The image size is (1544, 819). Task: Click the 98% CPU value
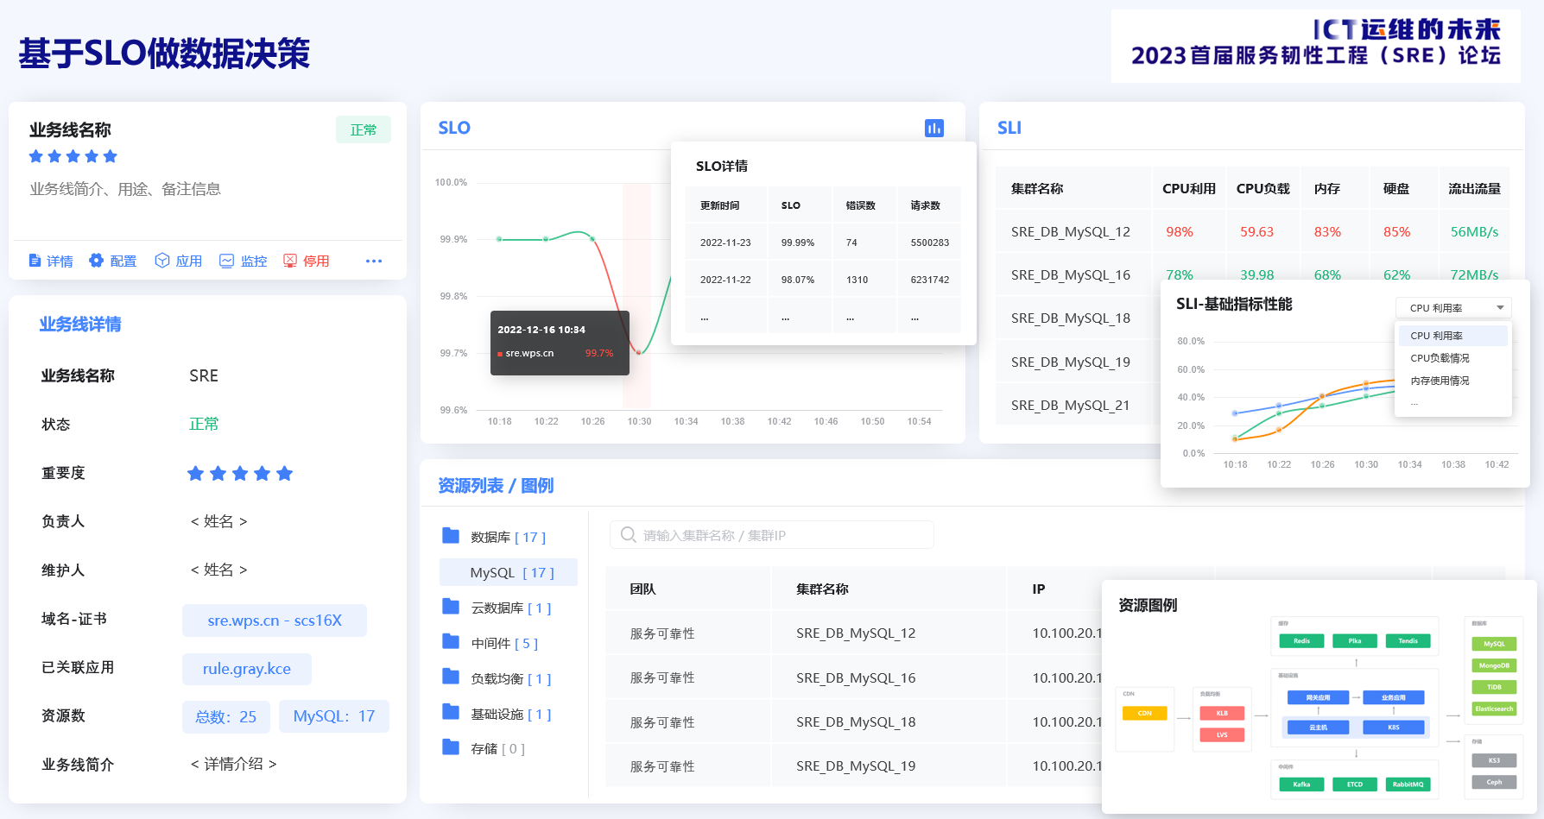(1180, 231)
